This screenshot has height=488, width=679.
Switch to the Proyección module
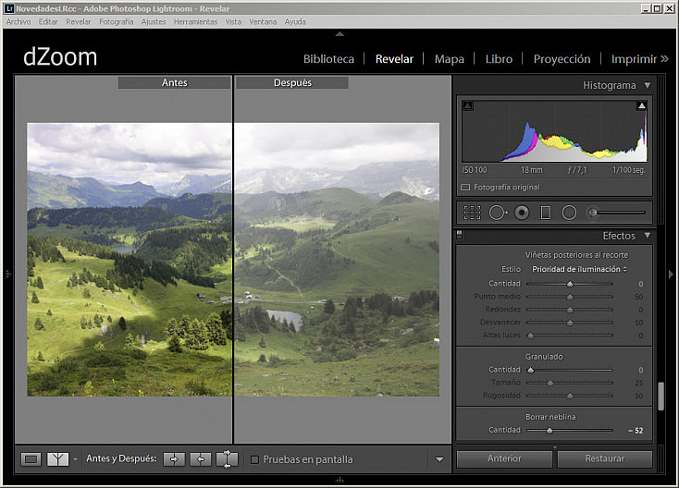[562, 59]
